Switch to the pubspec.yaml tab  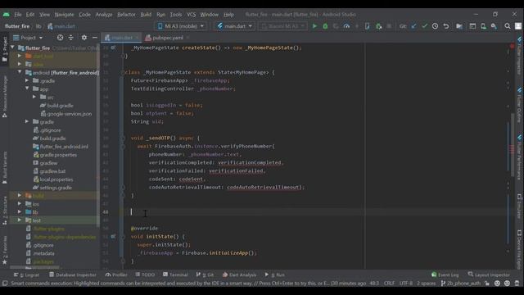click(x=167, y=38)
